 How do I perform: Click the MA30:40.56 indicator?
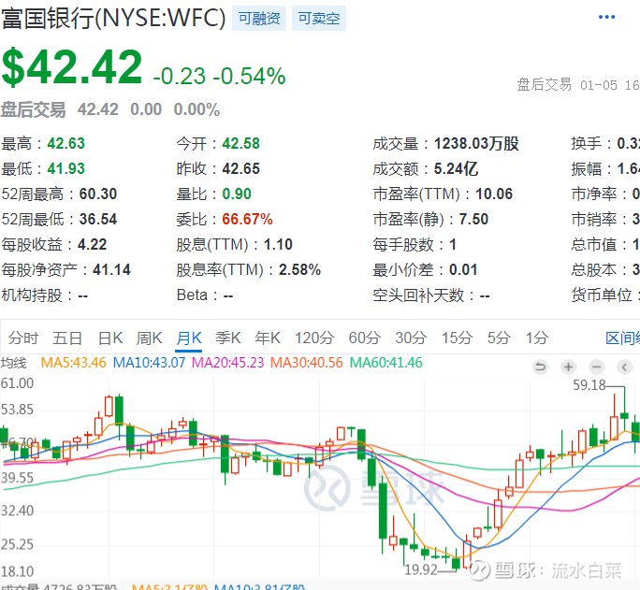(307, 363)
